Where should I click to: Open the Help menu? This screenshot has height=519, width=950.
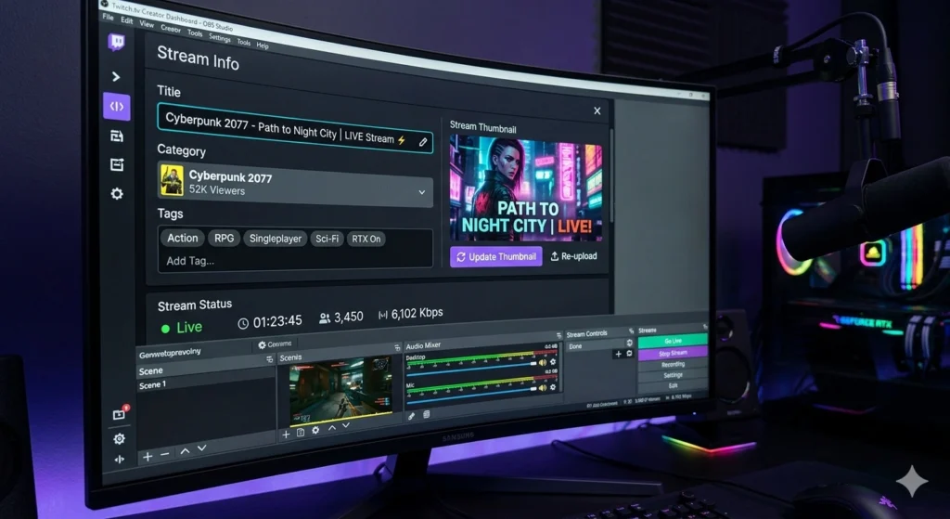[x=263, y=45]
